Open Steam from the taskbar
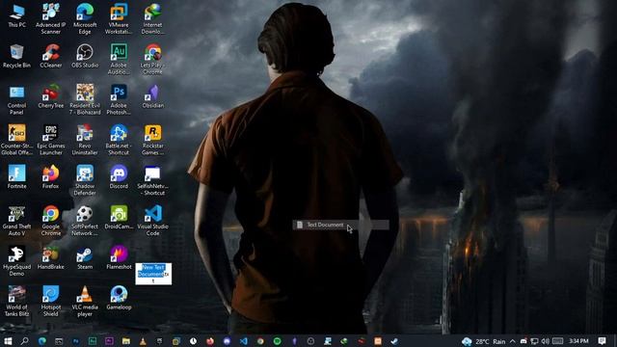The image size is (617, 347). [x=394, y=341]
